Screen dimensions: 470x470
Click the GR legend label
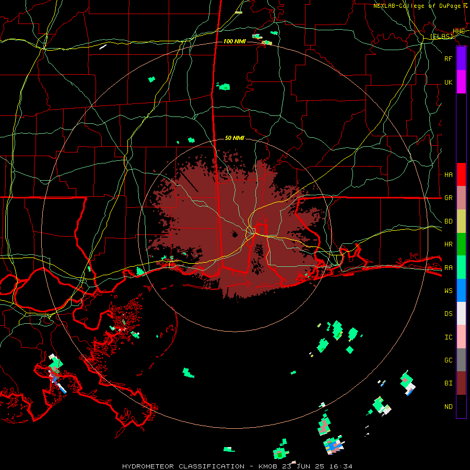tap(449, 198)
